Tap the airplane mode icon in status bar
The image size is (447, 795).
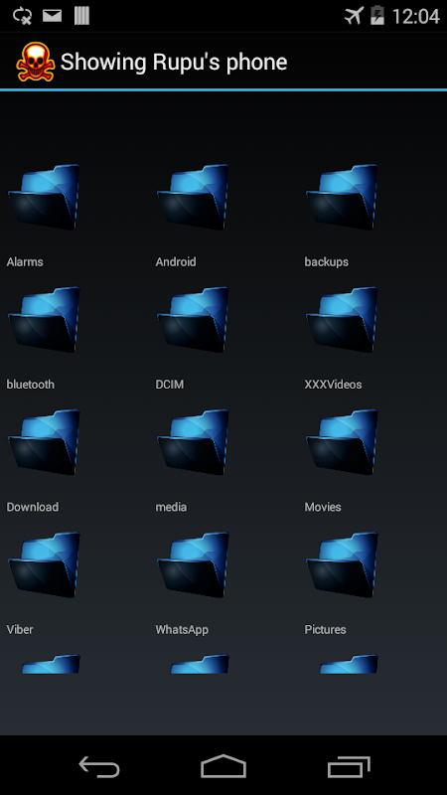pos(355,16)
